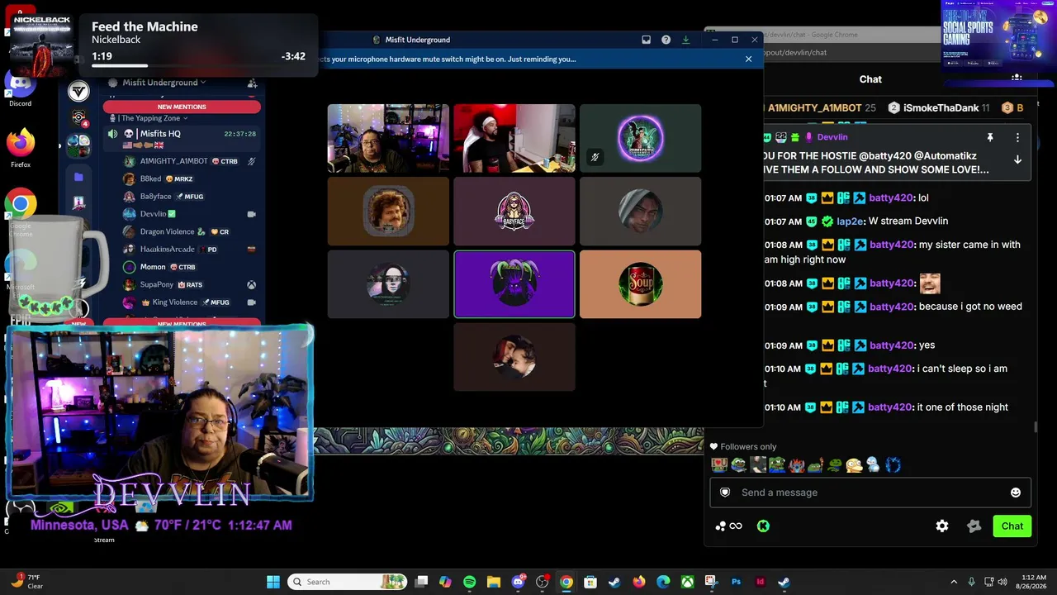Screen dimensions: 1057x595
Task: Click the Kick logo button below chat
Action: [x=763, y=526]
